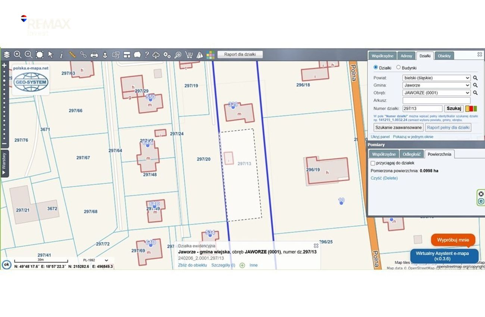Open the colored grid palette icon
The width and height of the screenshot is (485, 317).
tap(211, 55)
